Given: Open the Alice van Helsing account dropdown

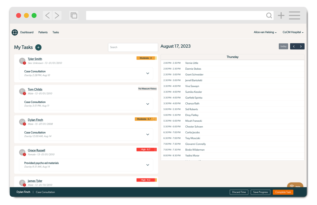Looking at the screenshot, I should click(x=265, y=32).
